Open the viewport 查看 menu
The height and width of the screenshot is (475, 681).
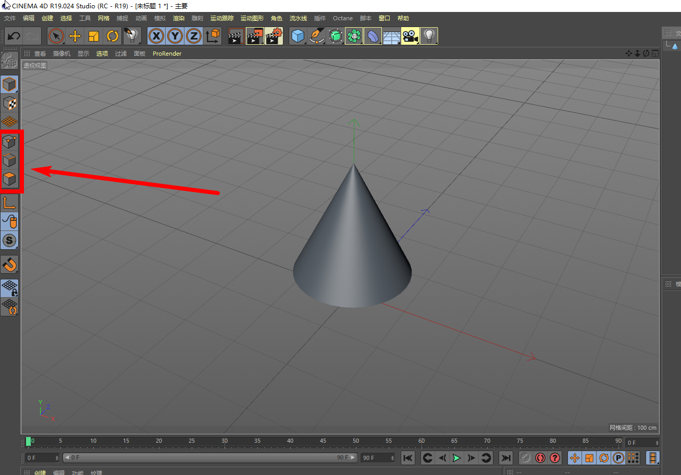coord(40,54)
